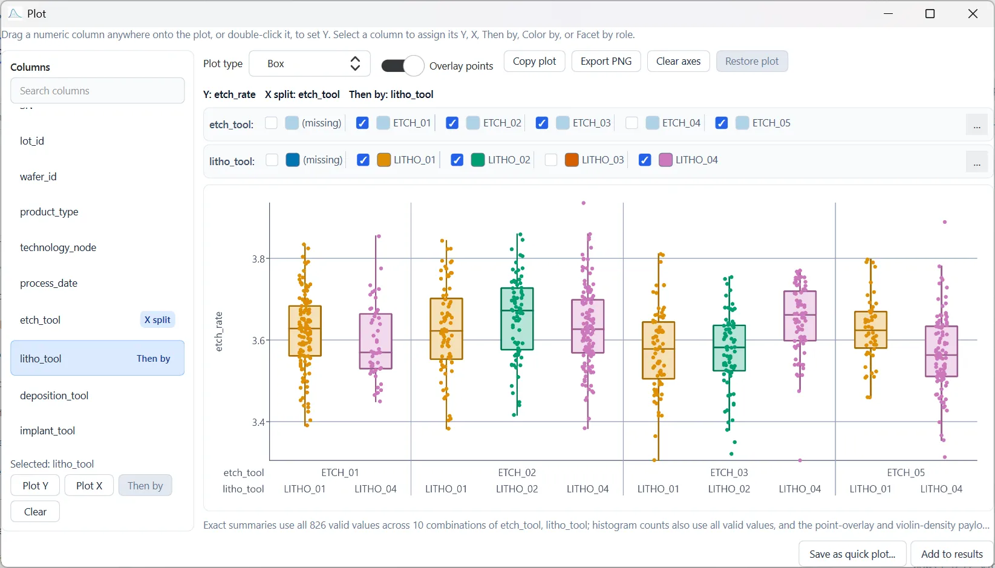Uncheck the ETCH_05 checkbox
Viewport: 995px width, 568px height.
pos(722,123)
